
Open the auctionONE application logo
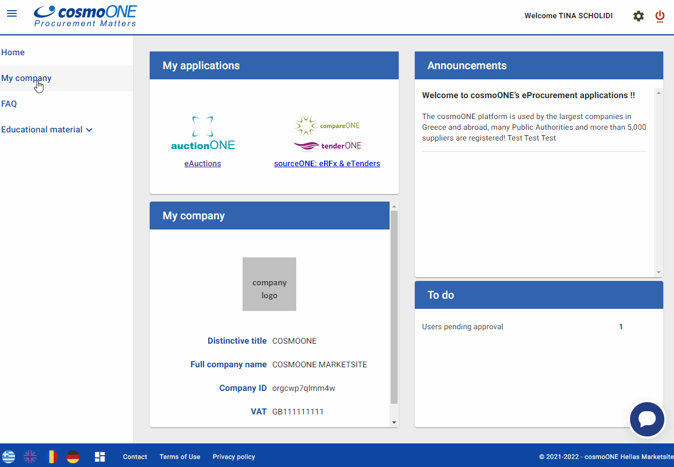[203, 133]
